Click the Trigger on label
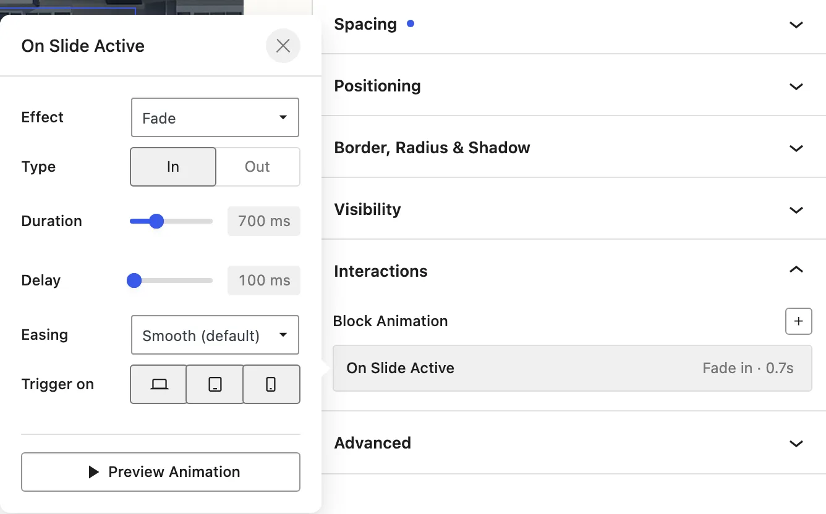 (x=57, y=384)
